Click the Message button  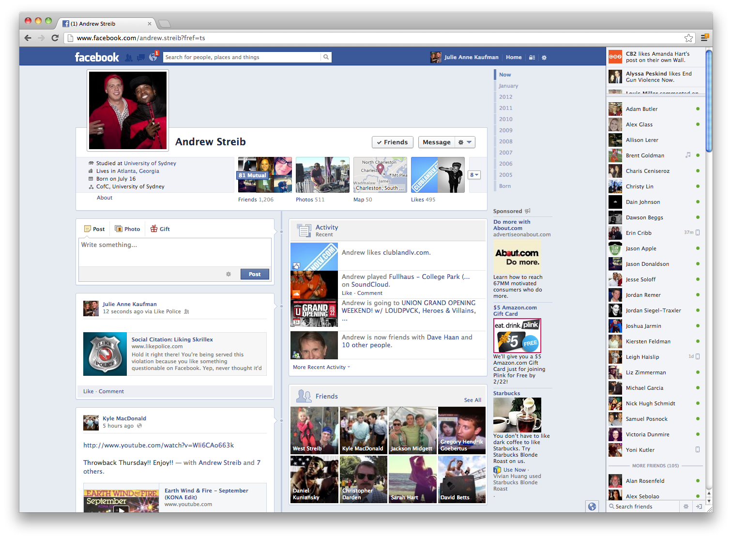437,142
